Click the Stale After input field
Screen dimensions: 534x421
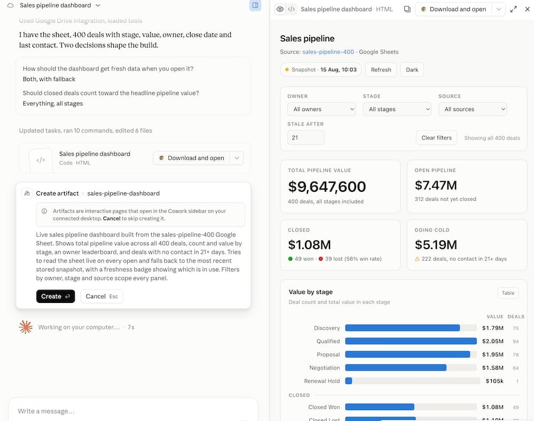tap(306, 138)
